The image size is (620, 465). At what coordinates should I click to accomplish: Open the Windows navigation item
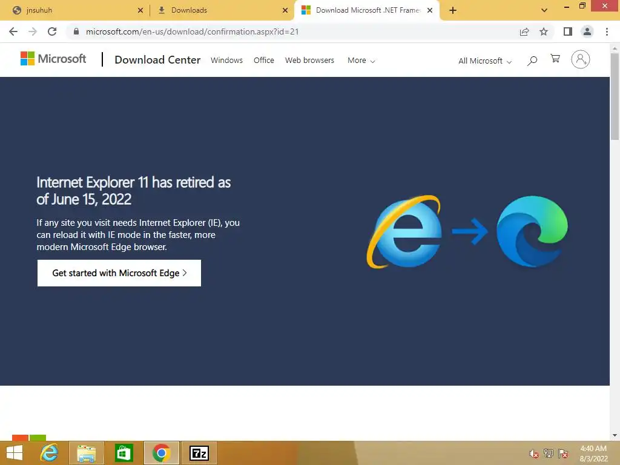(x=226, y=60)
